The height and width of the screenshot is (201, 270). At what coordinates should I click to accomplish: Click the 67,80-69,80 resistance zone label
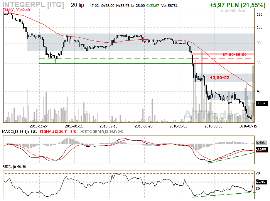pyautogui.click(x=235, y=55)
